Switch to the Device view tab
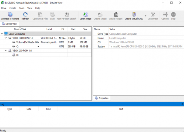Screen dimensions: 184x132 (9, 24)
